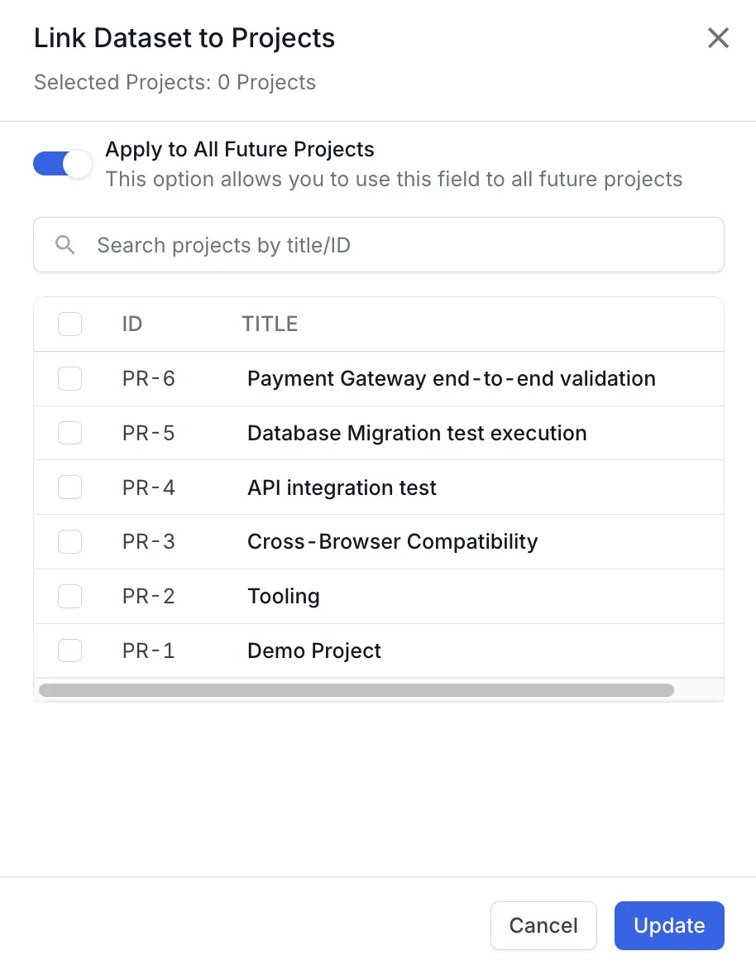Click the Cancel button
The height and width of the screenshot is (970, 756).
tap(543, 925)
